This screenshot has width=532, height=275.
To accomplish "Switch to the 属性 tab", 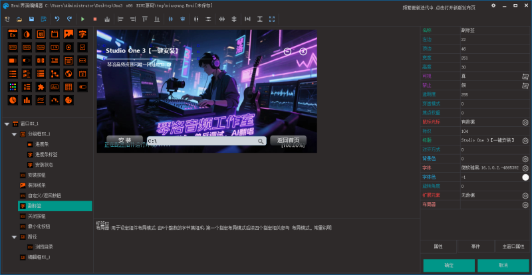I will click(x=438, y=246).
